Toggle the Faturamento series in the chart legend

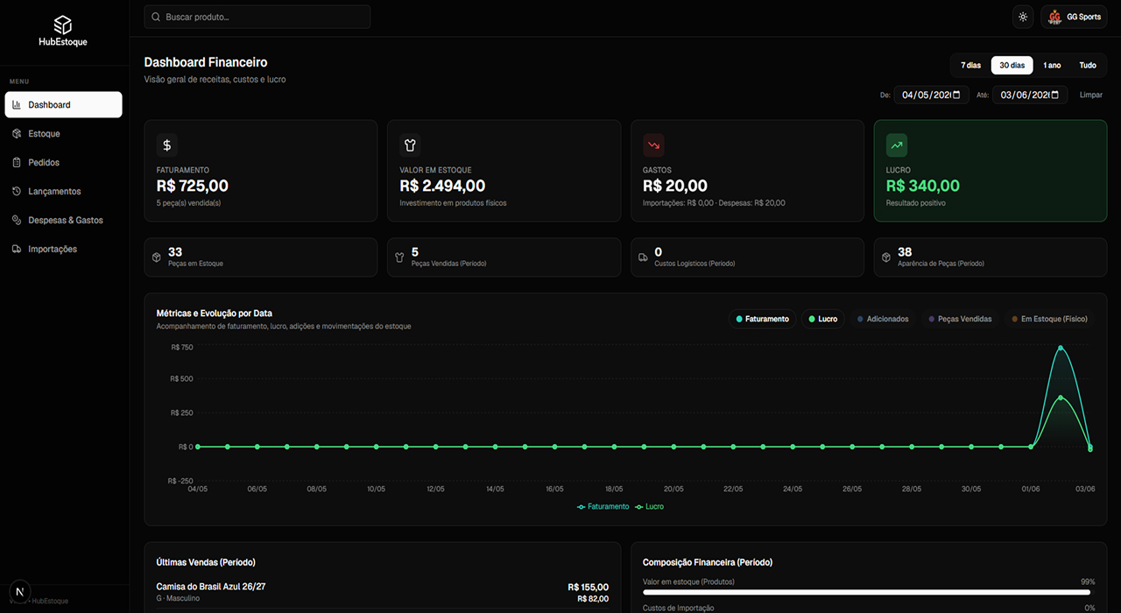coord(763,320)
